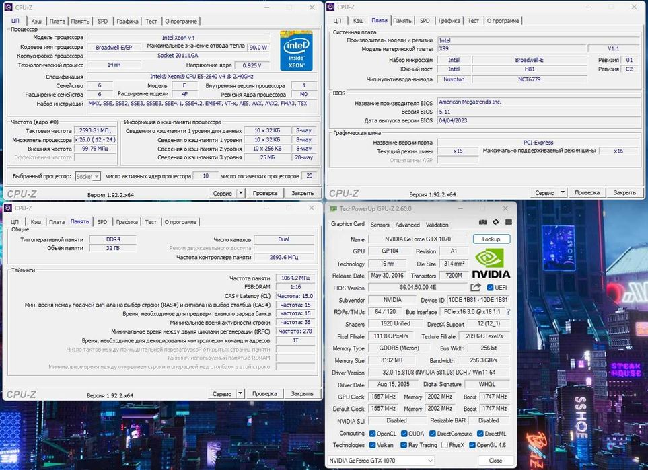This screenshot has width=648, height=470.
Task: Click Сервис button in the Плата window
Action: pos(544,192)
